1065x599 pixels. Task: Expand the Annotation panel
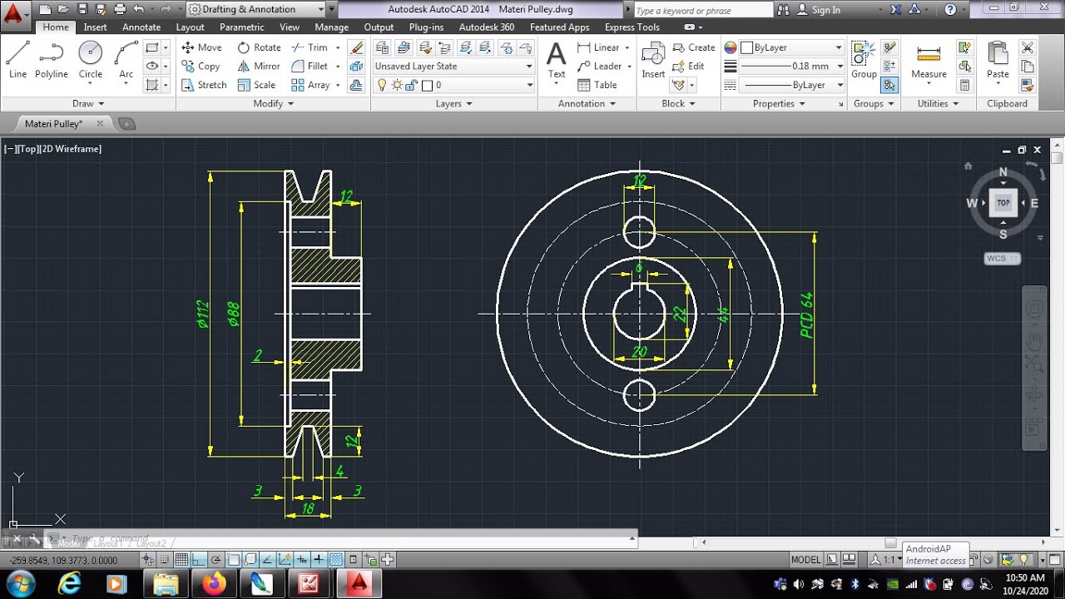pos(587,104)
